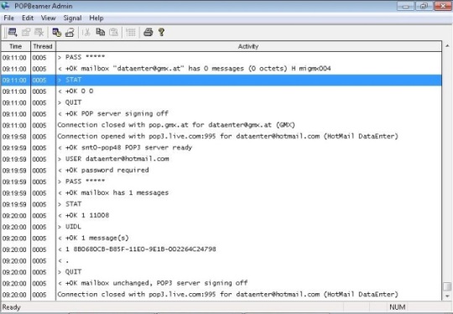Screen dimensions: 453x314
Task: Click the toolbar icon left of the scissors
Action: click(x=70, y=33)
